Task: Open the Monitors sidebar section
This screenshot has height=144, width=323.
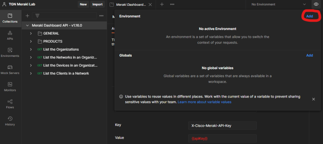Action: tap(10, 87)
